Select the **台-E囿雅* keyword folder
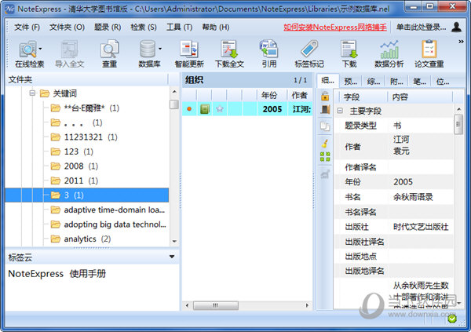The width and height of the screenshot is (471, 332). (x=85, y=108)
